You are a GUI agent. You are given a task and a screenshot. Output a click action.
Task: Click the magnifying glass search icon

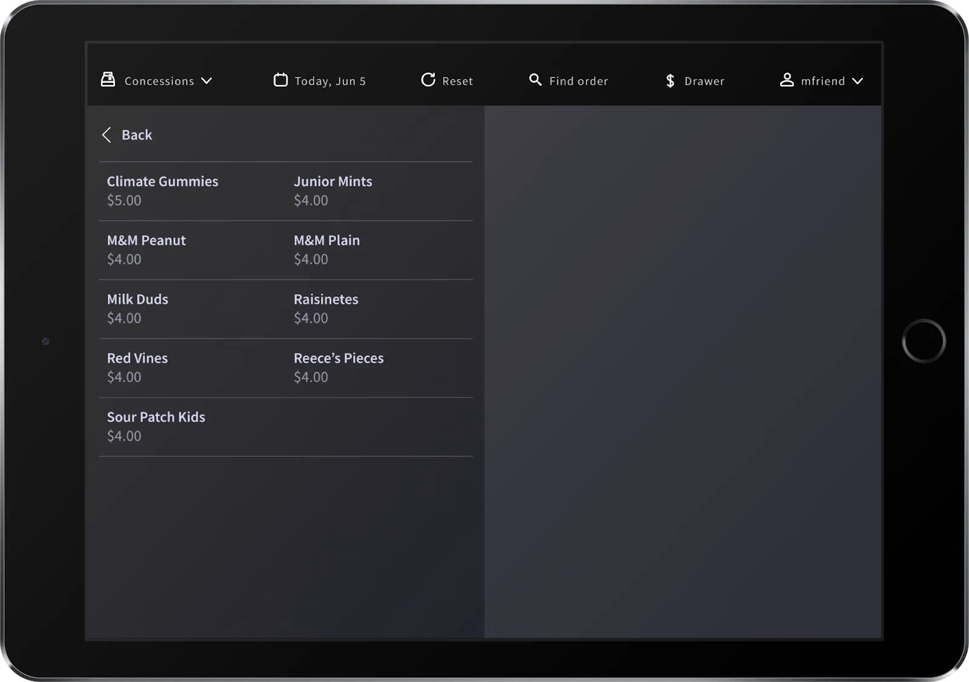(x=535, y=80)
